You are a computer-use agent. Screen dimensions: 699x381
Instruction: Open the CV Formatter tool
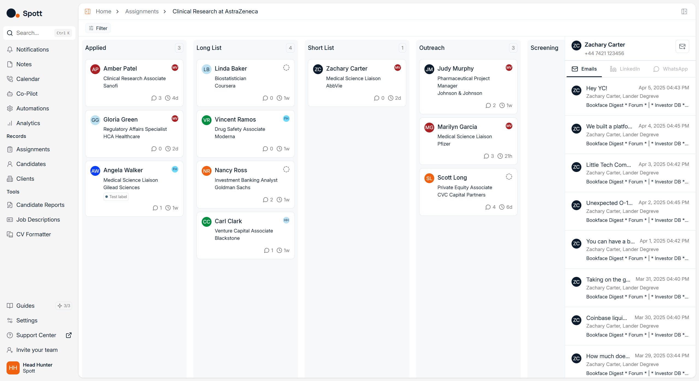click(34, 234)
